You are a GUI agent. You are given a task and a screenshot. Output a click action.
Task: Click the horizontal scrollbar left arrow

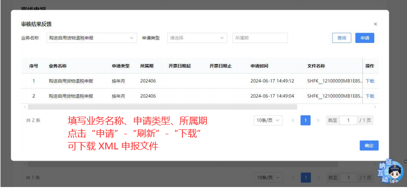pos(25,107)
